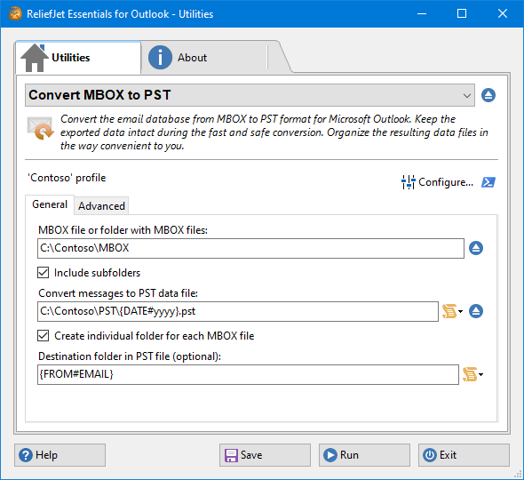The image size is (524, 480).
Task: Click the browse icon next to MBOX path
Action: [476, 248]
